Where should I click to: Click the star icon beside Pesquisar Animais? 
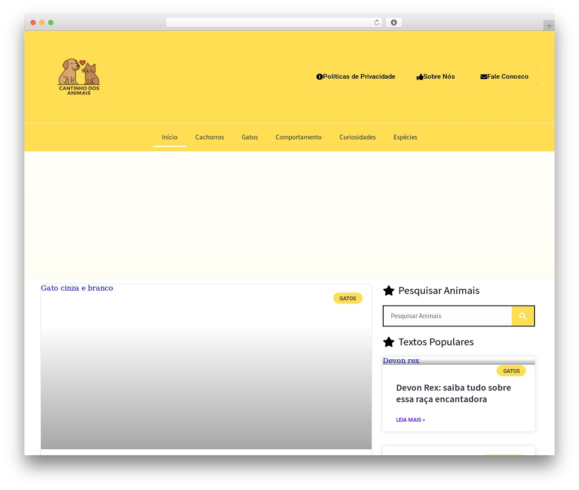(x=389, y=291)
